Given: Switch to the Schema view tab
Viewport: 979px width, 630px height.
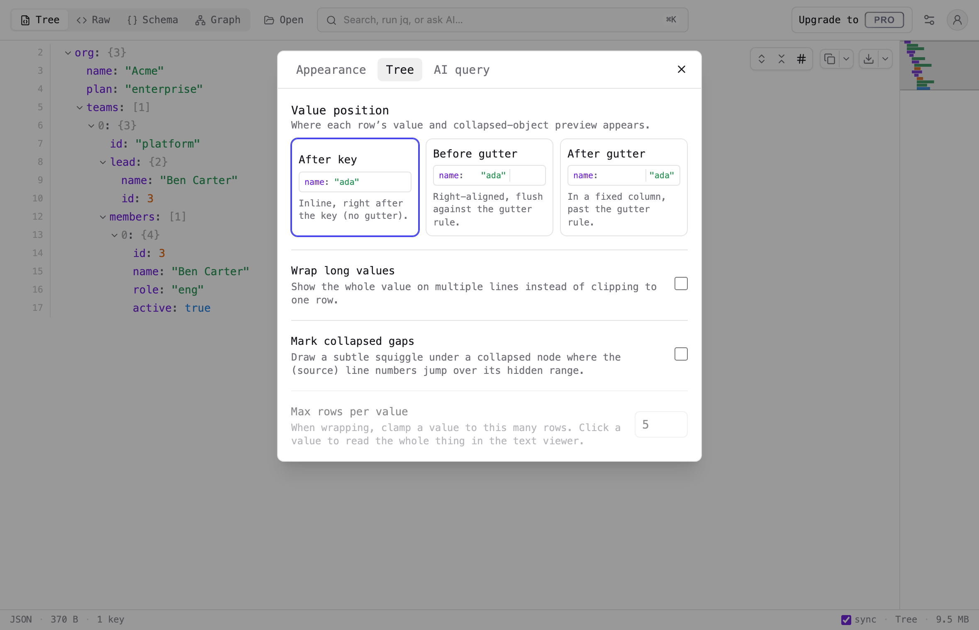Looking at the screenshot, I should (153, 20).
